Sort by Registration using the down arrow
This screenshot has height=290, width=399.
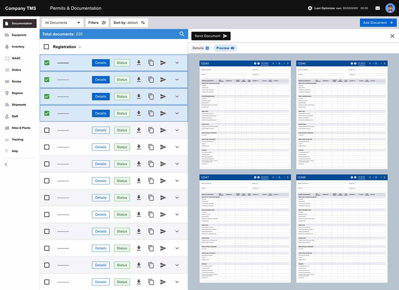tap(80, 47)
